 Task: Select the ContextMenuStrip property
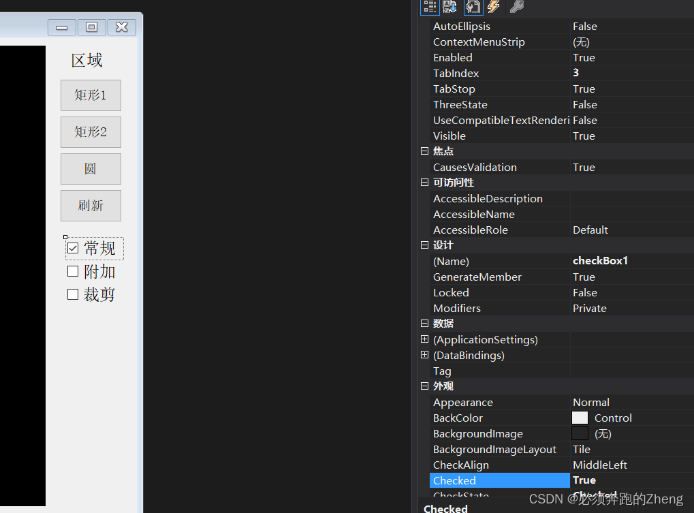coord(562,42)
